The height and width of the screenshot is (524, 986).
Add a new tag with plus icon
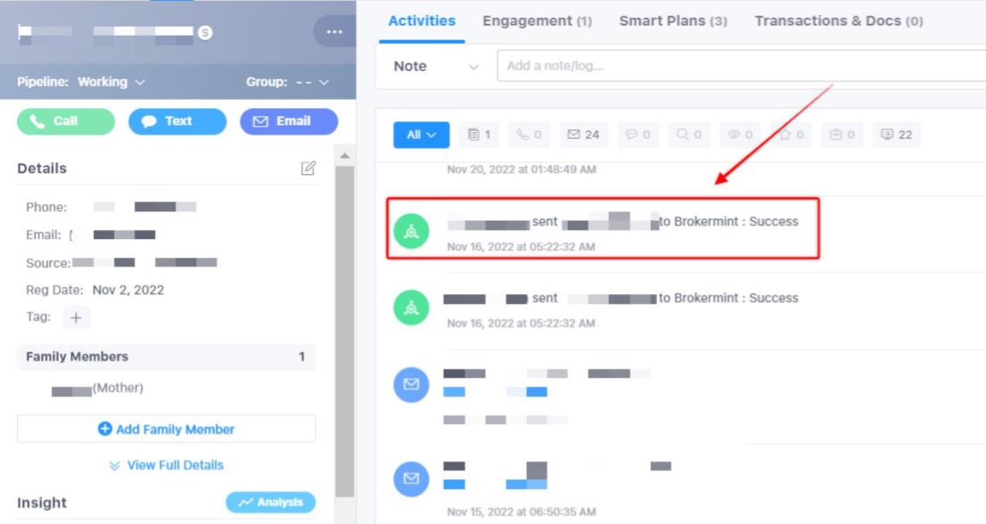pyautogui.click(x=76, y=317)
